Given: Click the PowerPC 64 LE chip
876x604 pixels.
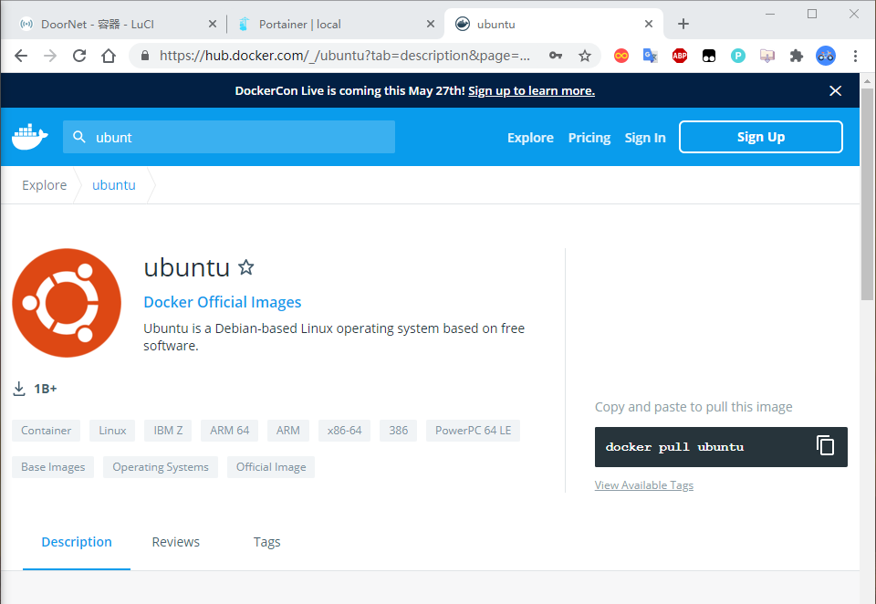Looking at the screenshot, I should 473,431.
